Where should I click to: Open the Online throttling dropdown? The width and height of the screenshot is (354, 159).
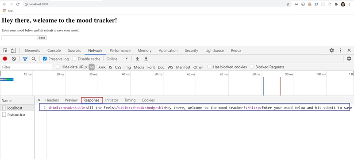[x=117, y=59]
